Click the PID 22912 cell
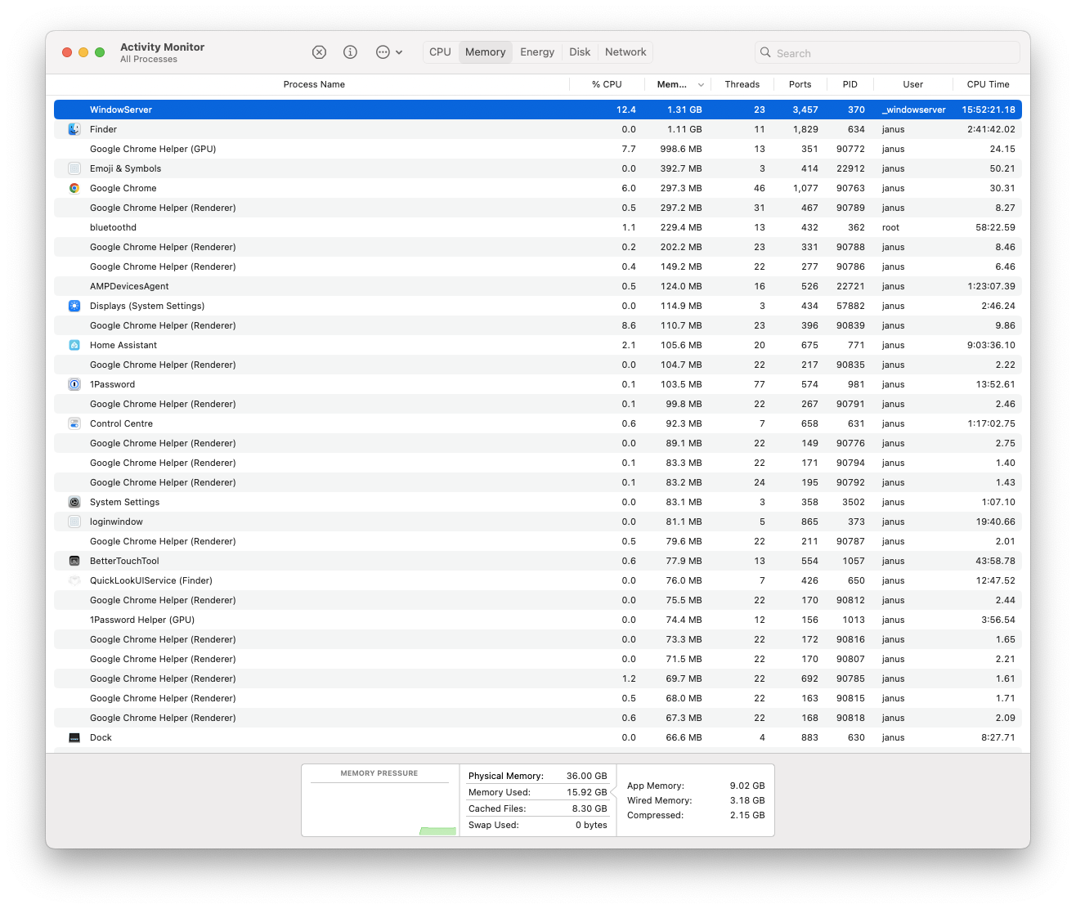 (x=850, y=168)
